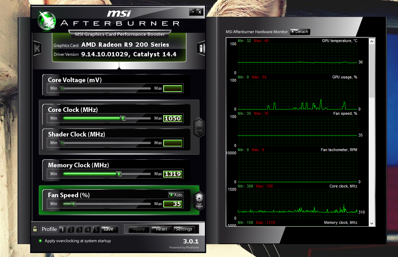This screenshot has height=257, width=398.
Task: Click the Link icon to sync clocks
Action: 199,127
